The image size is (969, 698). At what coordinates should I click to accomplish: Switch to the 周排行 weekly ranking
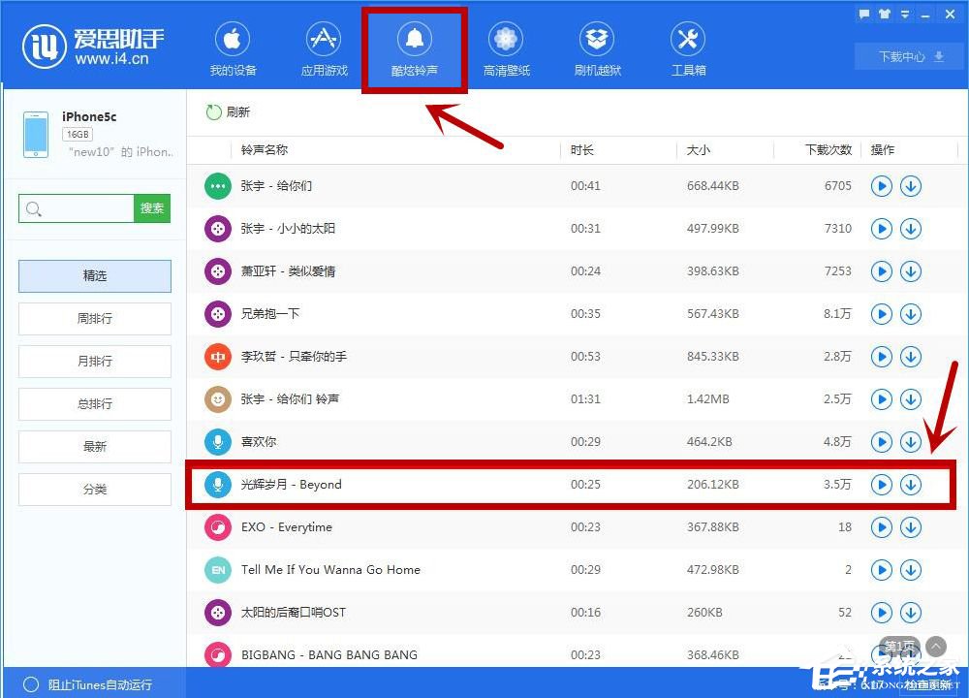click(x=94, y=318)
